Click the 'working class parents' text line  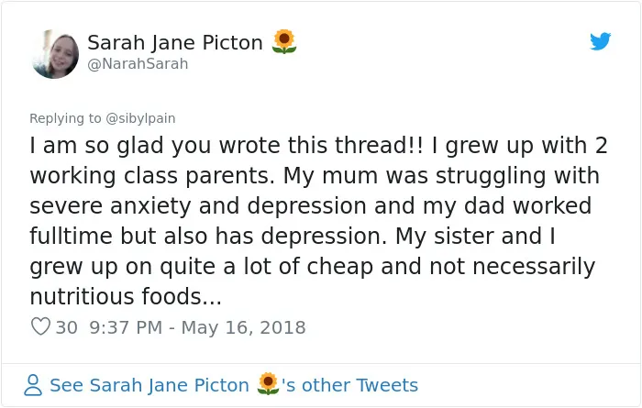tap(152, 176)
